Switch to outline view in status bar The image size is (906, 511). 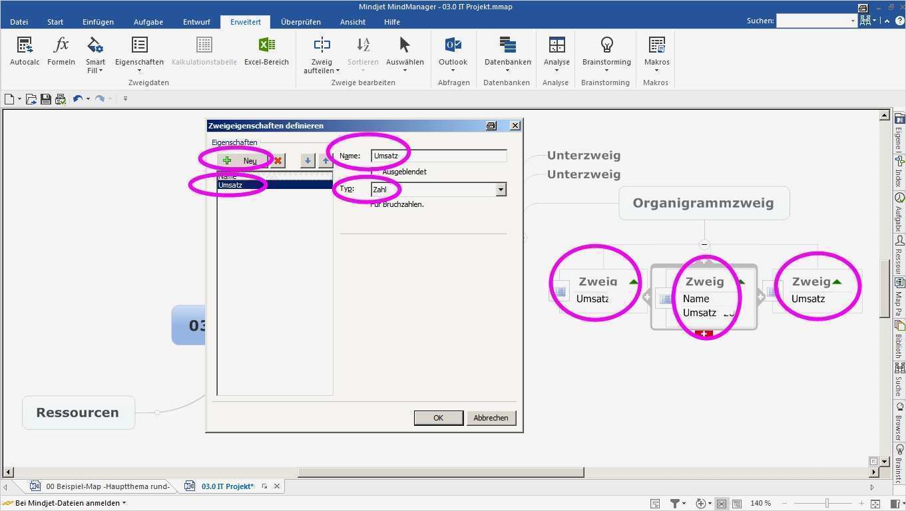736,504
